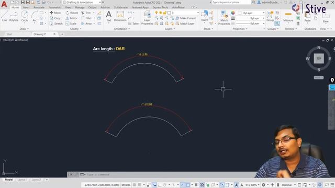
Task: Click the Save icon in quick access toolbar
Action: point(23,2)
